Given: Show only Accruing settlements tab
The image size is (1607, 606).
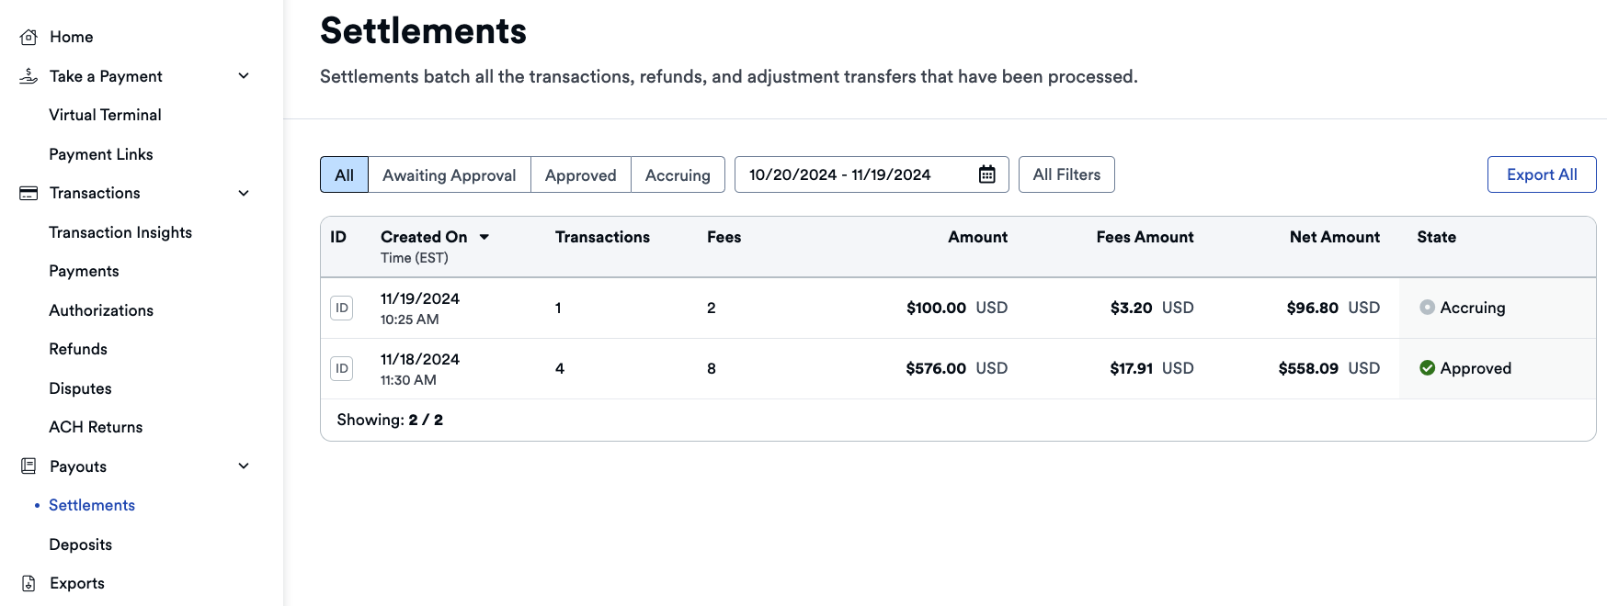Looking at the screenshot, I should (678, 175).
